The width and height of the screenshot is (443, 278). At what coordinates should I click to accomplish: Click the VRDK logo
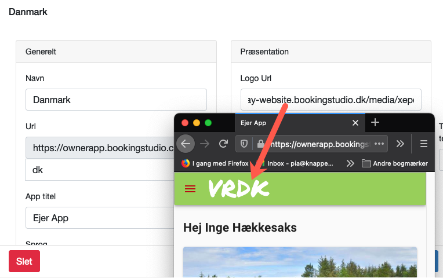point(239,188)
